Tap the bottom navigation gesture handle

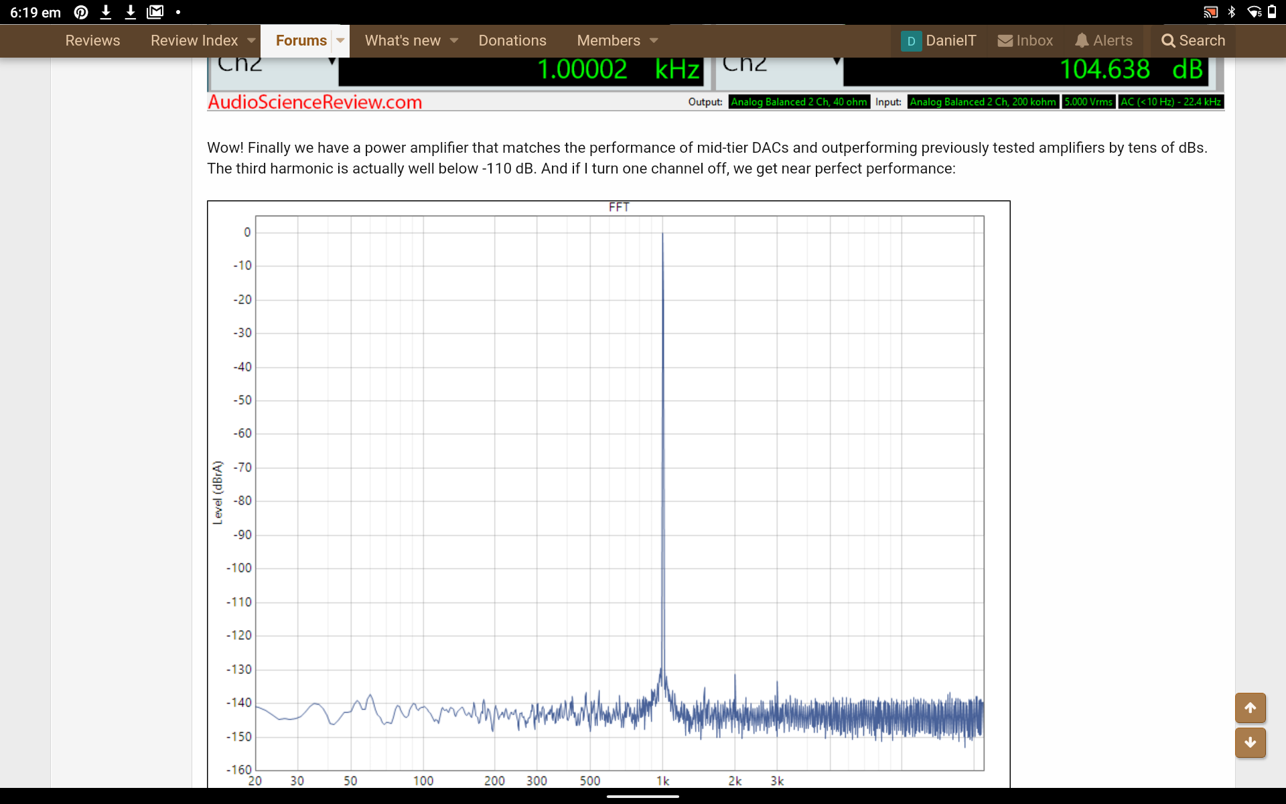point(643,797)
